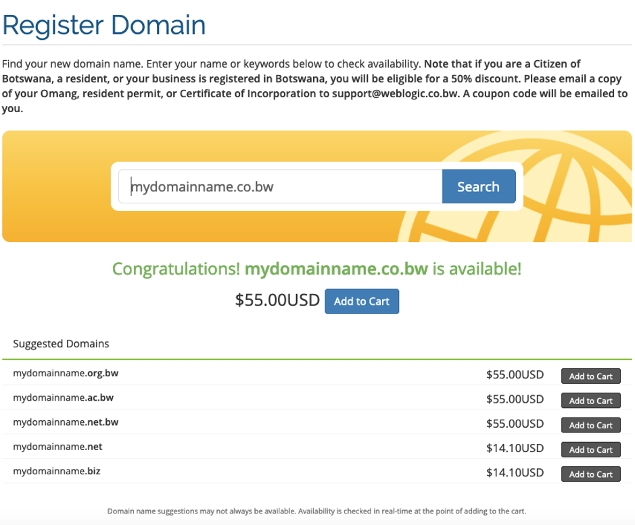The width and height of the screenshot is (635, 525).
Task: Select the mydomainname.net.bw suggestion text
Action: [66, 422]
